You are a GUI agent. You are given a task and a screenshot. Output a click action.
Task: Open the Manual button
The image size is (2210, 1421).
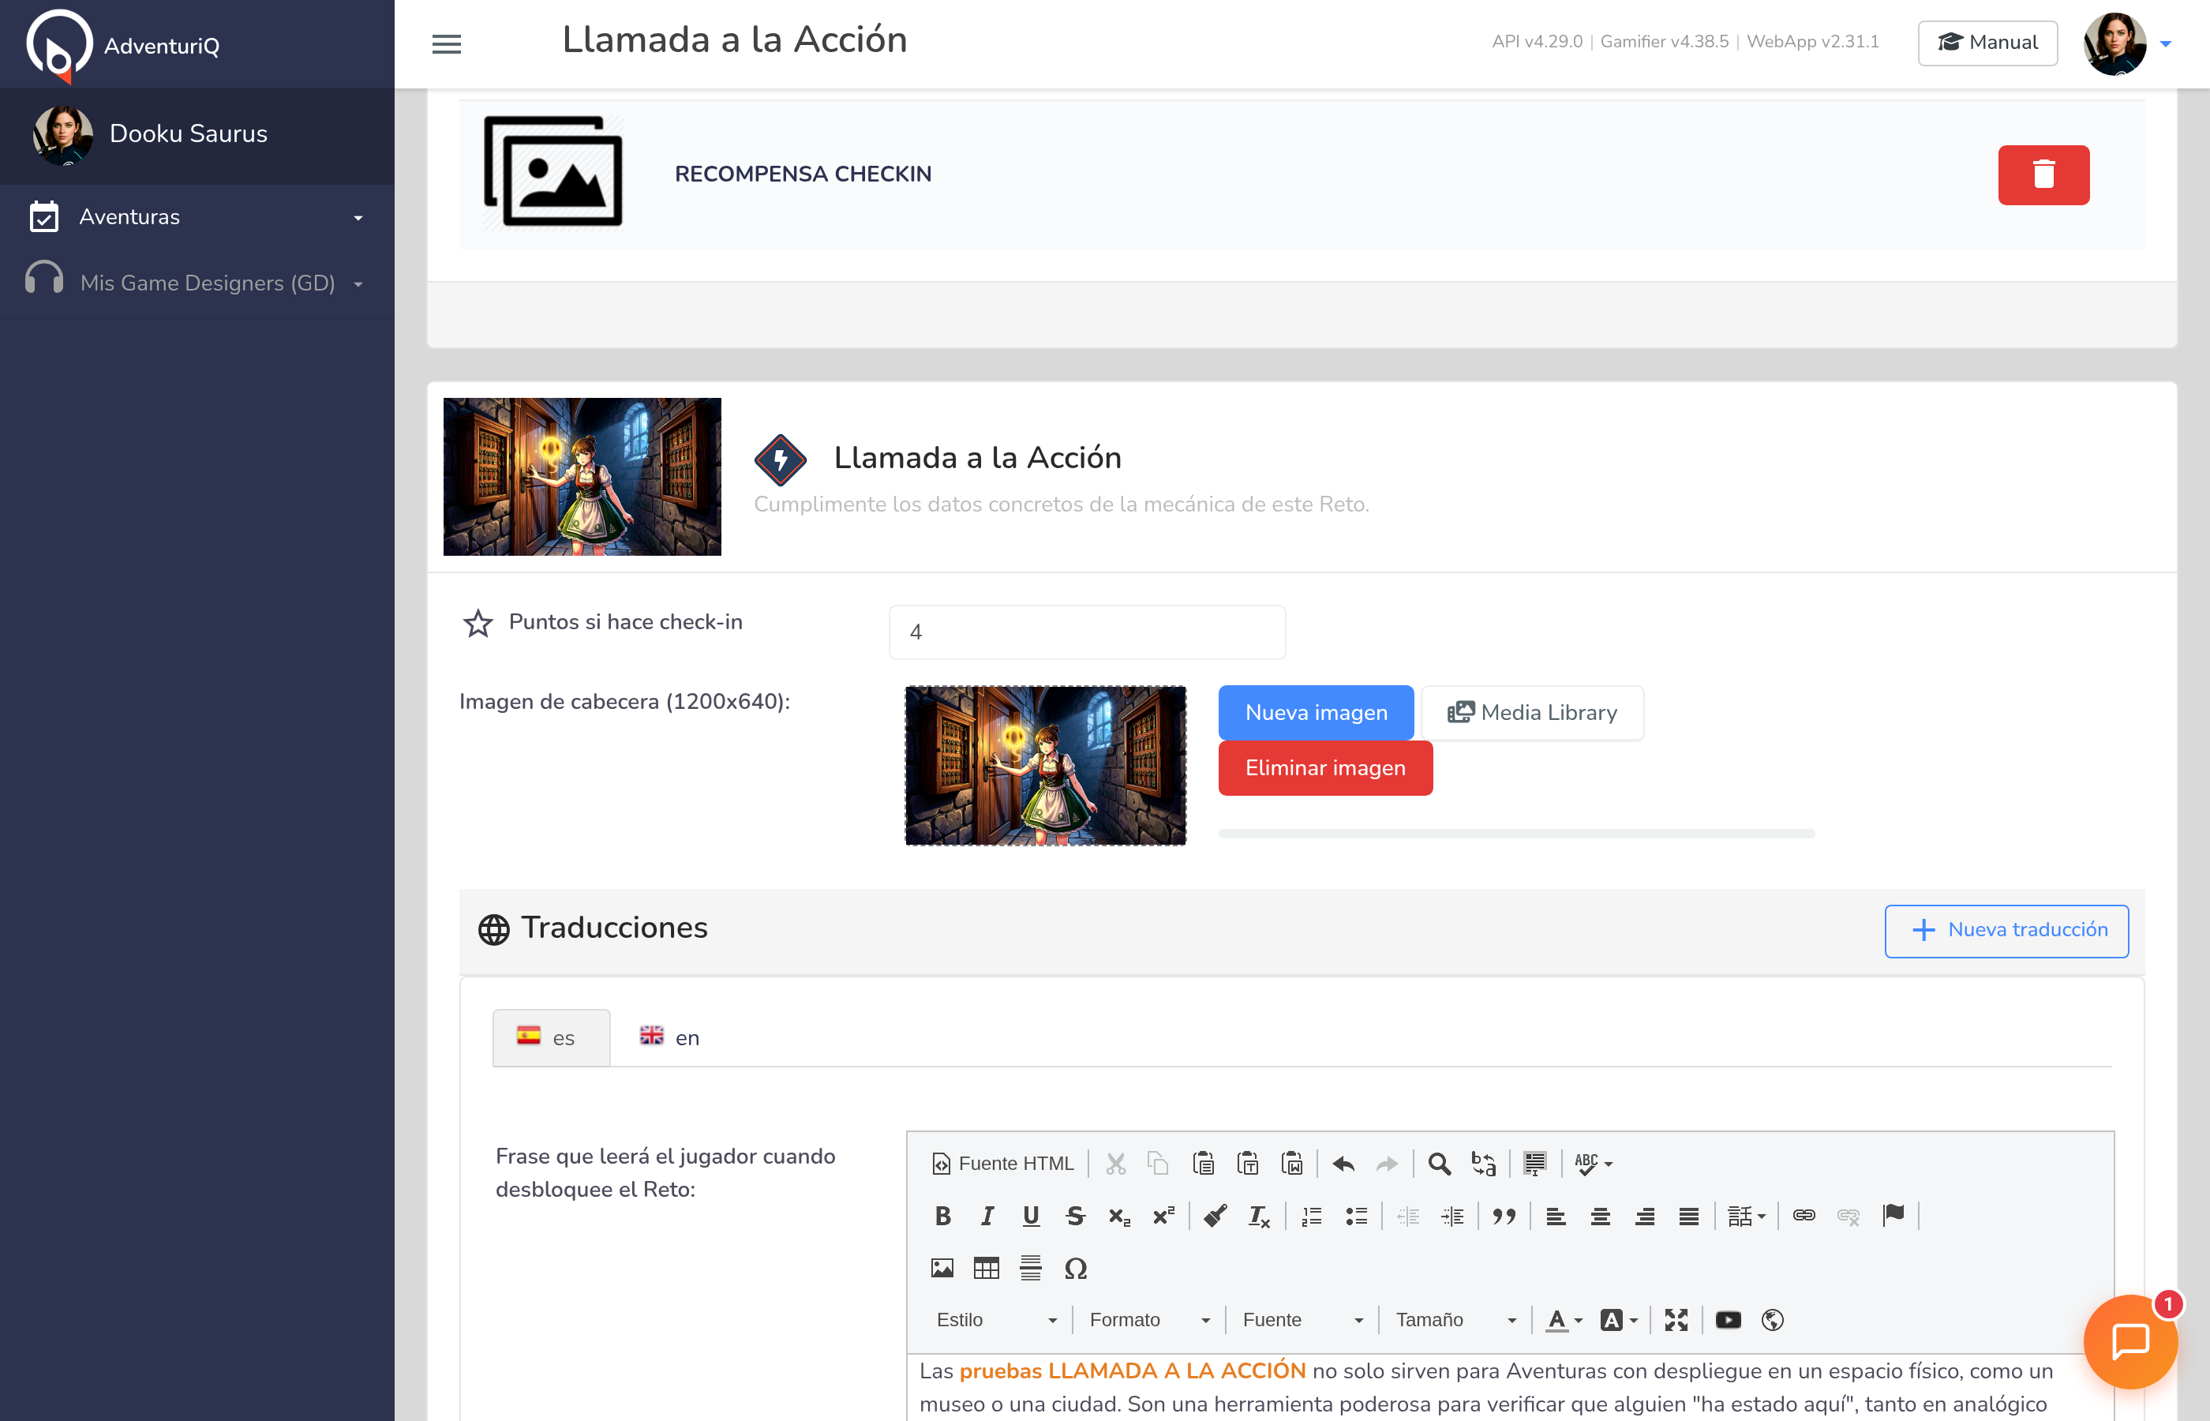coord(1987,43)
